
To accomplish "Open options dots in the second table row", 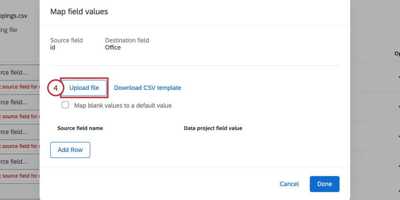I will point(399,106).
